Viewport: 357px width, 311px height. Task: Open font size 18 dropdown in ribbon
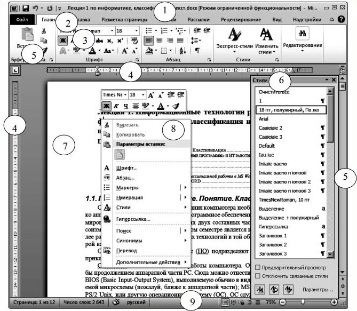(x=137, y=31)
